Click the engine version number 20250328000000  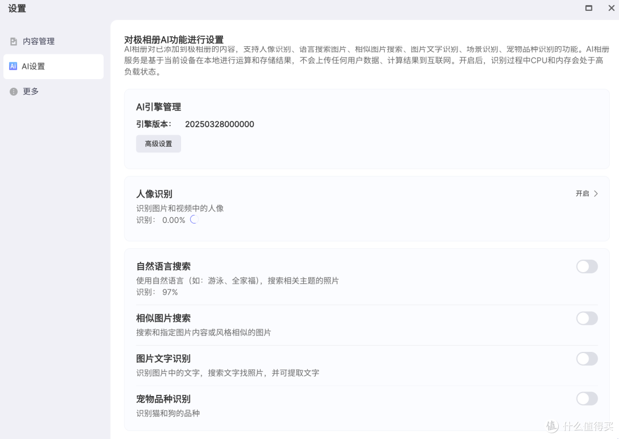click(x=220, y=124)
